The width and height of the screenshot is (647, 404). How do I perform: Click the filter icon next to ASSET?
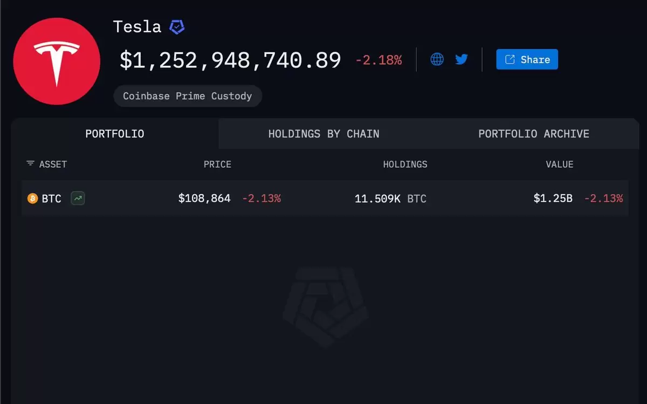pos(30,164)
